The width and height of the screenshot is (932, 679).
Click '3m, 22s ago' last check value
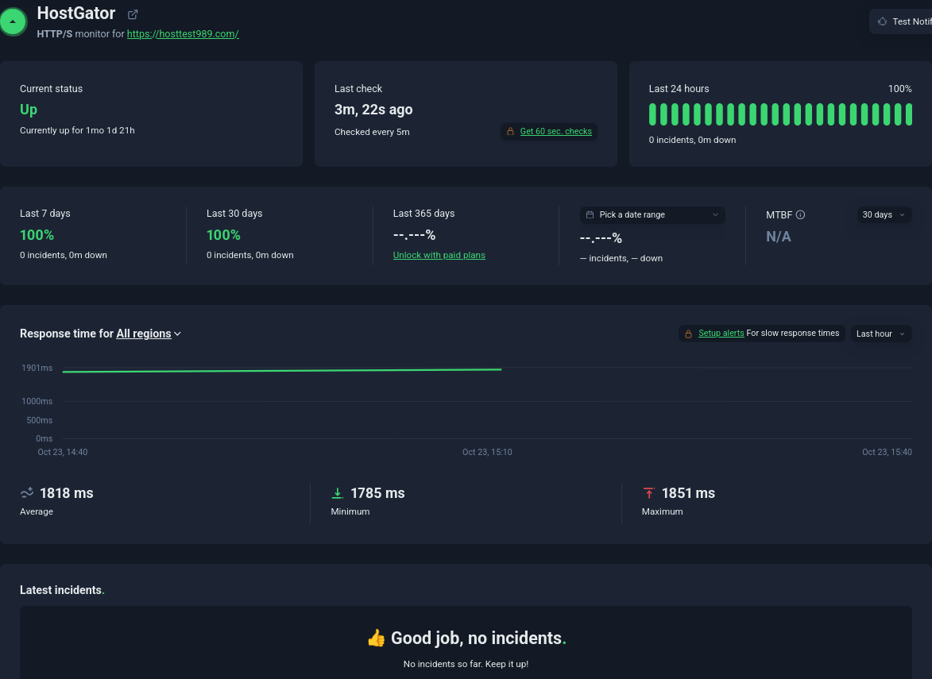[x=373, y=110]
